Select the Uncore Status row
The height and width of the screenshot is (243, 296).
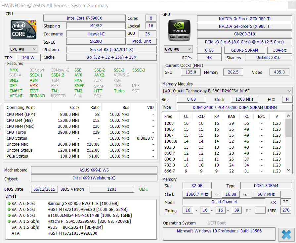point(81,150)
